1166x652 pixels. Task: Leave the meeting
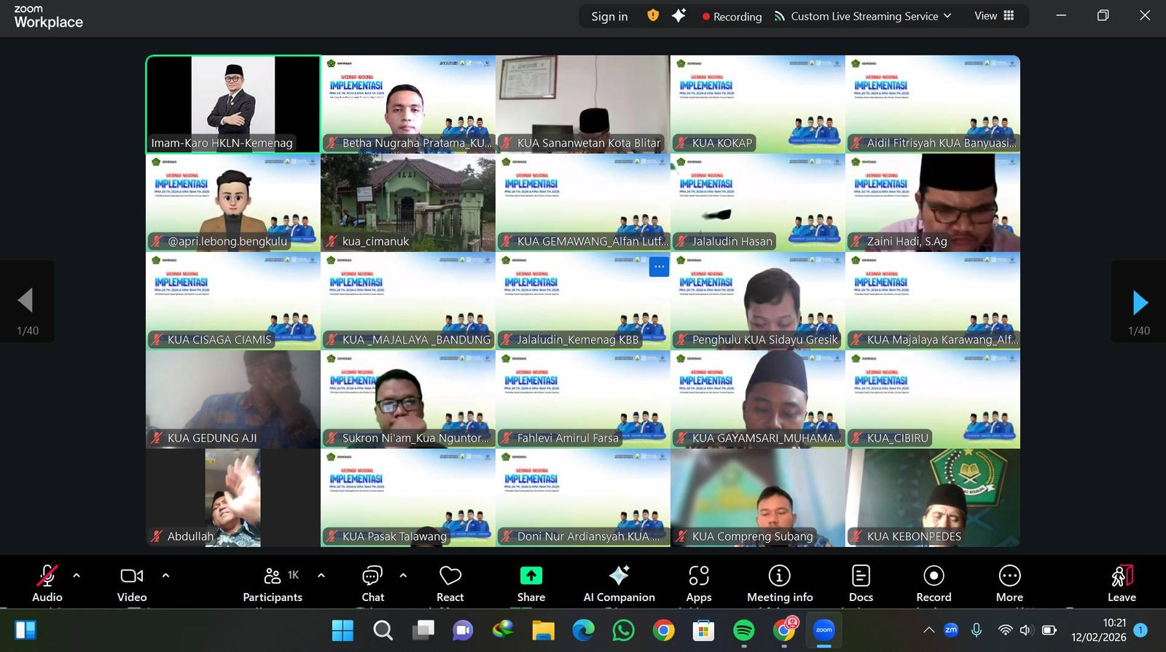click(1122, 584)
